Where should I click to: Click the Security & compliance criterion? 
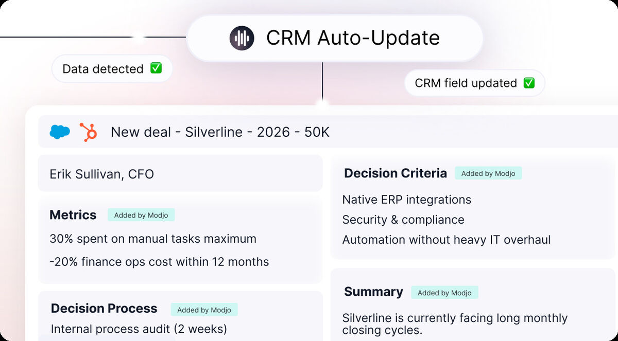click(403, 220)
